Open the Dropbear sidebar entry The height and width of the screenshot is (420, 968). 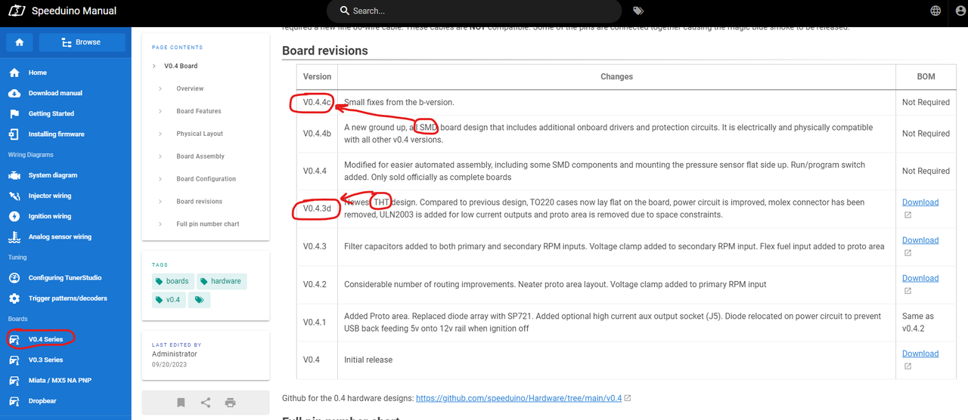pos(66,400)
